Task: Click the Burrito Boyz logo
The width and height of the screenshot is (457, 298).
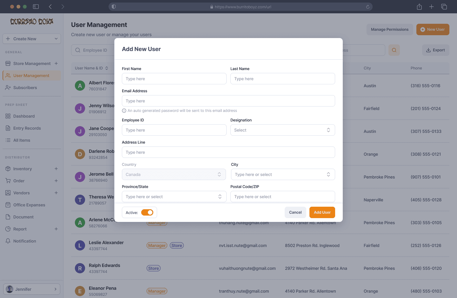Action: (32, 22)
